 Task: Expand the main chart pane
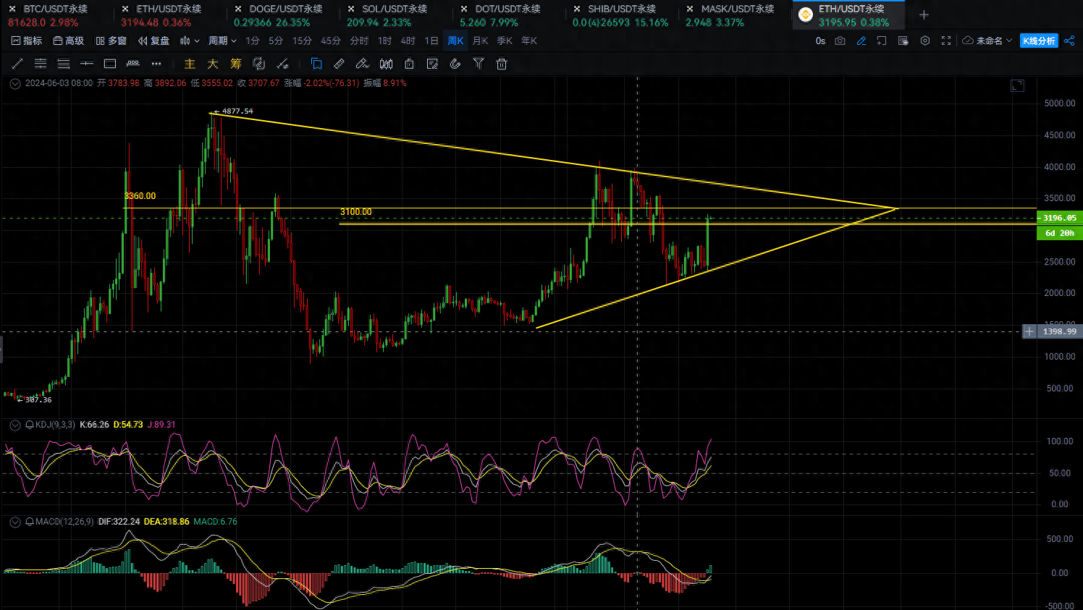pos(1017,85)
